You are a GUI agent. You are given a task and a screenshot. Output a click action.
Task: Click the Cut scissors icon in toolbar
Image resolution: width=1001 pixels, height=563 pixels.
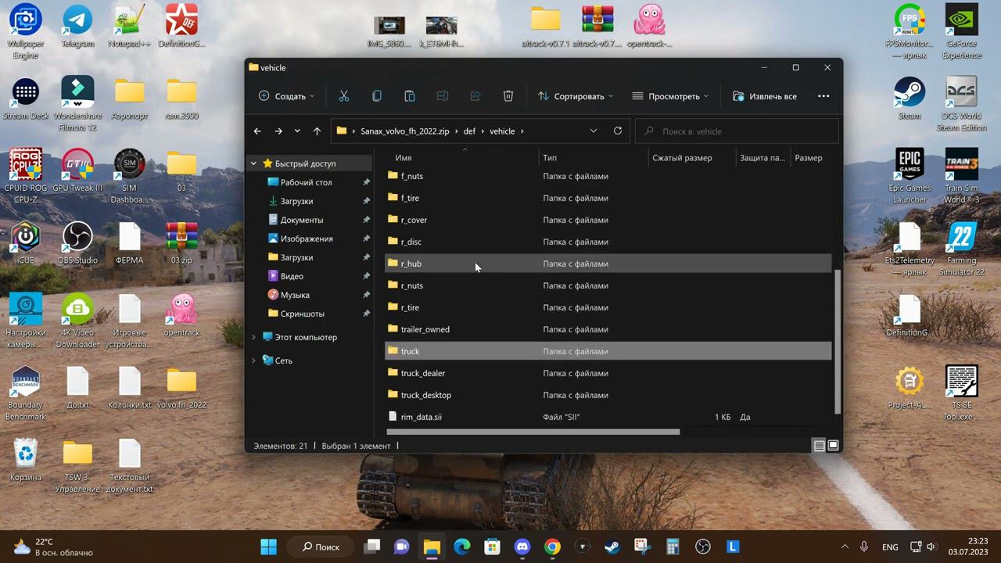pyautogui.click(x=343, y=96)
